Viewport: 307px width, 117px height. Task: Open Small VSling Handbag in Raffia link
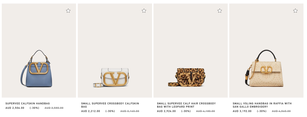262,105
